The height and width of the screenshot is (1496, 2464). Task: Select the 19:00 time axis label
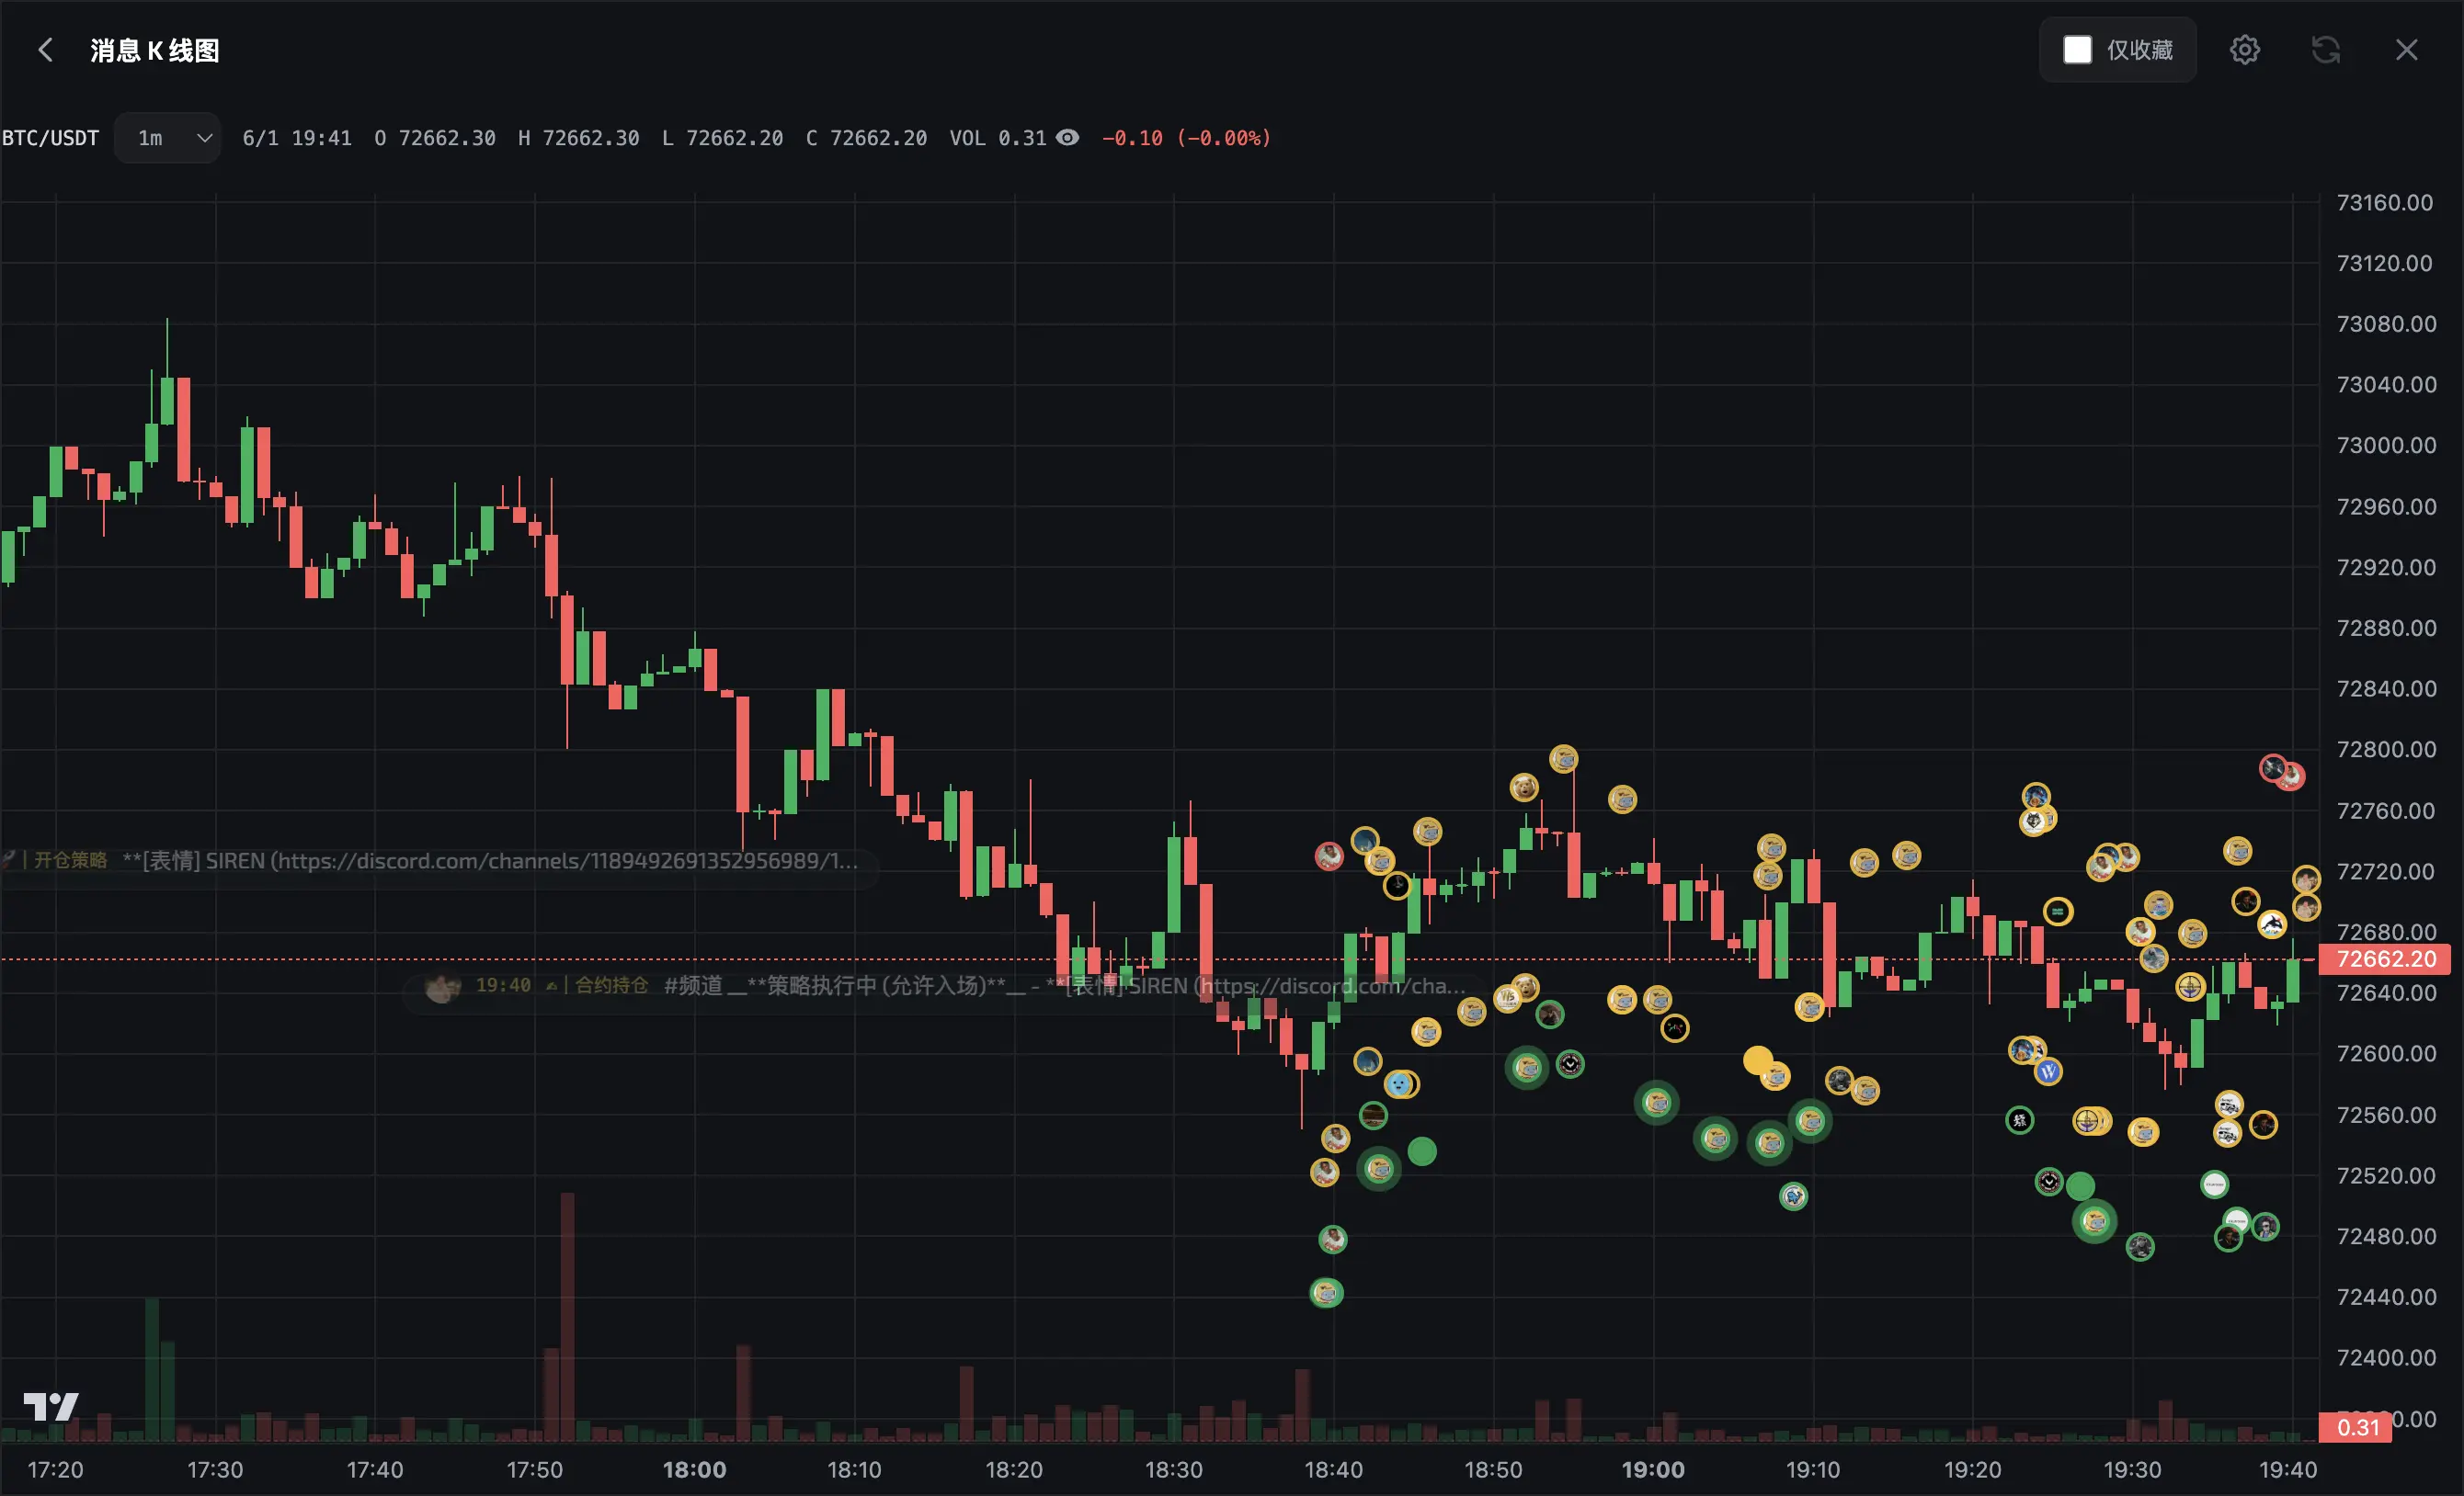pyautogui.click(x=1653, y=1470)
